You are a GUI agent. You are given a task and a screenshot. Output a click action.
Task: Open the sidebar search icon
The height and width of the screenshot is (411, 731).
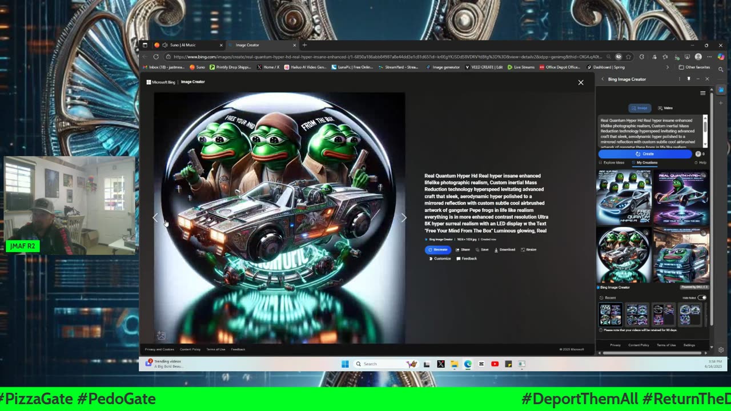click(x=721, y=68)
